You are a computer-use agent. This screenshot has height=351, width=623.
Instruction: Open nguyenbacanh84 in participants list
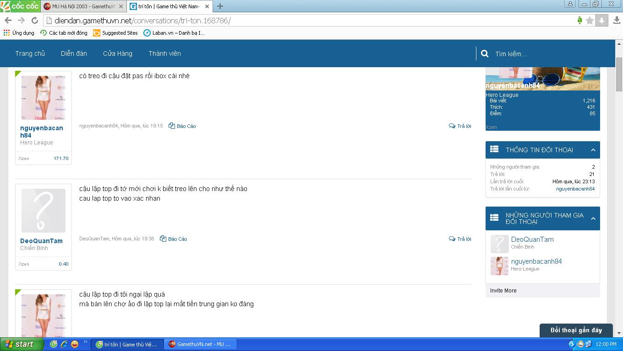click(536, 261)
